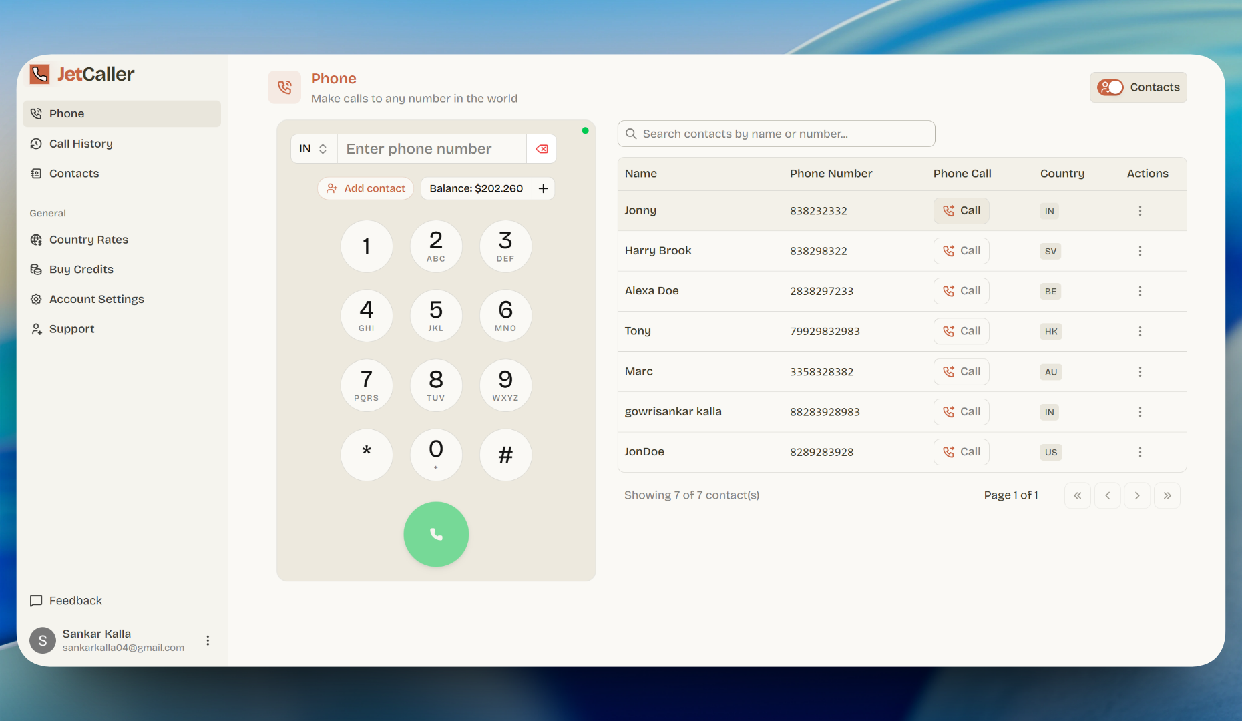Viewport: 1242px width, 721px height.
Task: Click the search magnifier icon
Action: pos(631,134)
